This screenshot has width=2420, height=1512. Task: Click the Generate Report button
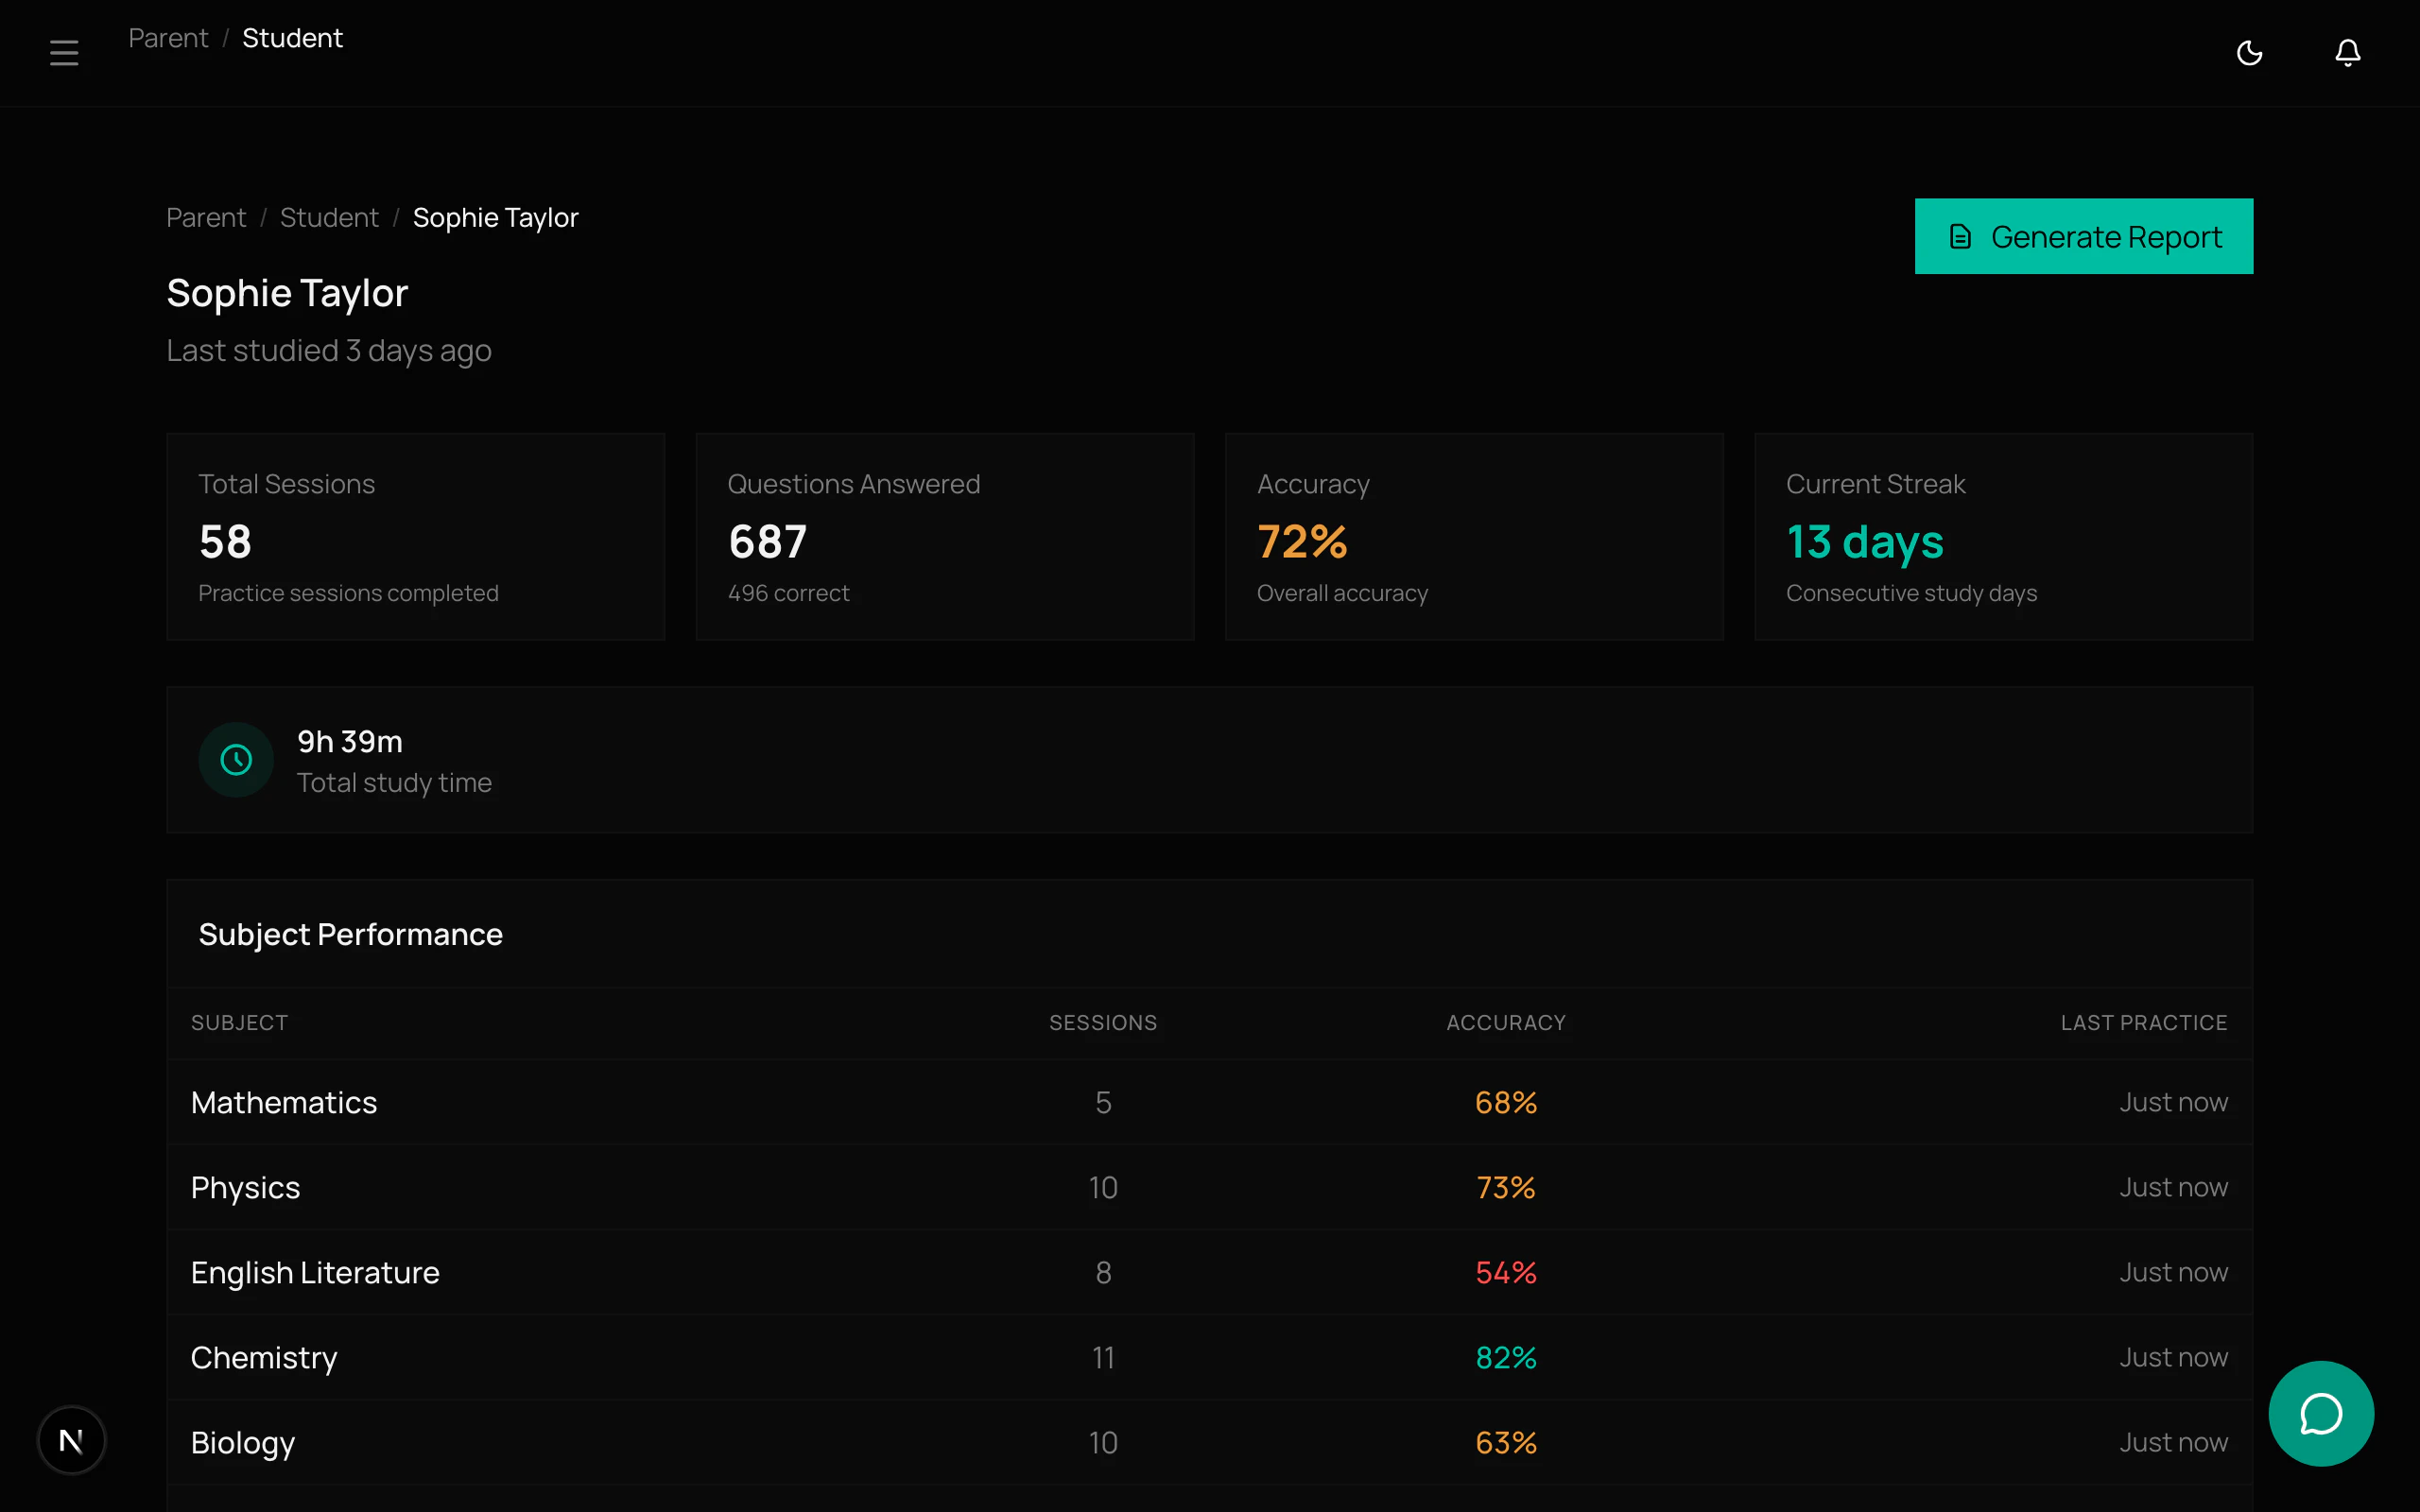[x=2083, y=237]
